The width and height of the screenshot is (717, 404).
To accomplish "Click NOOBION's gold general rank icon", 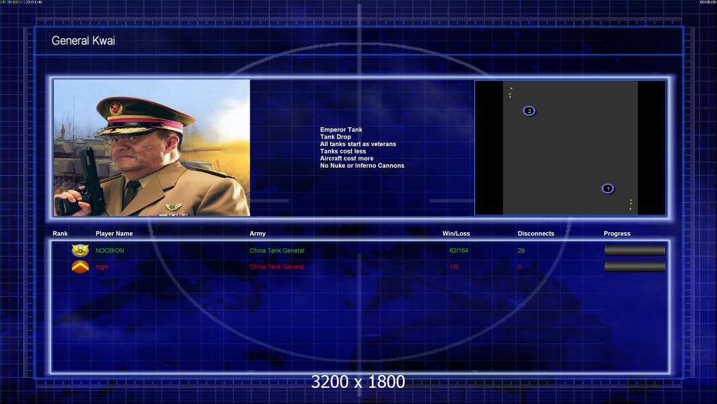I will point(80,250).
